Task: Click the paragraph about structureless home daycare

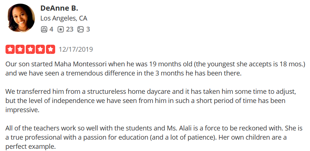Action: click(x=151, y=101)
